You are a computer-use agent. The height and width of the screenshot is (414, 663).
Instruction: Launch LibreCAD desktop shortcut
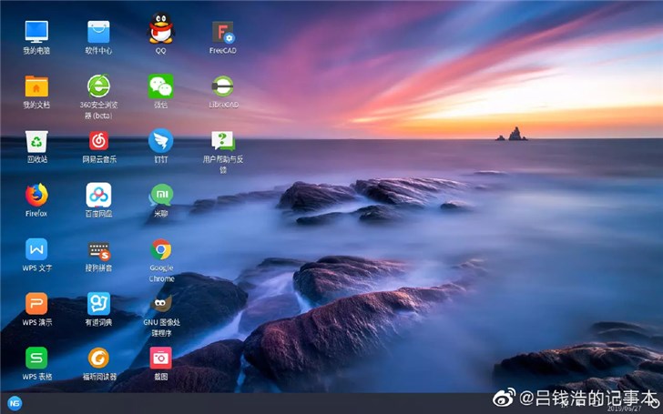point(223,86)
